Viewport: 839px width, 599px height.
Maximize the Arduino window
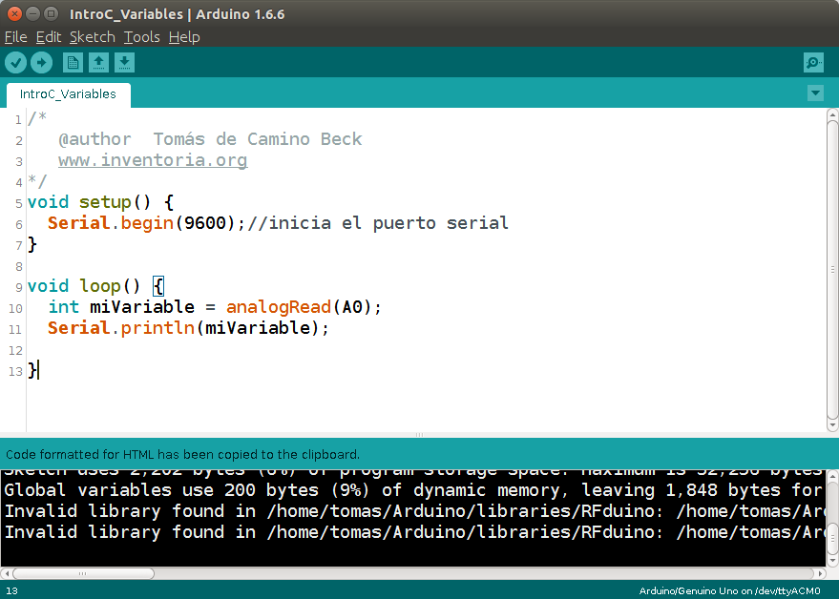pos(51,14)
